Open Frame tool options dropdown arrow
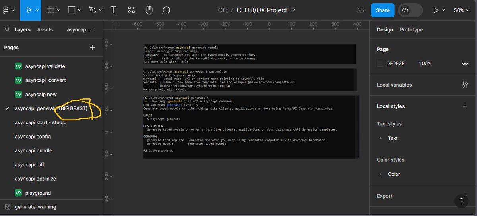 pos(59,11)
